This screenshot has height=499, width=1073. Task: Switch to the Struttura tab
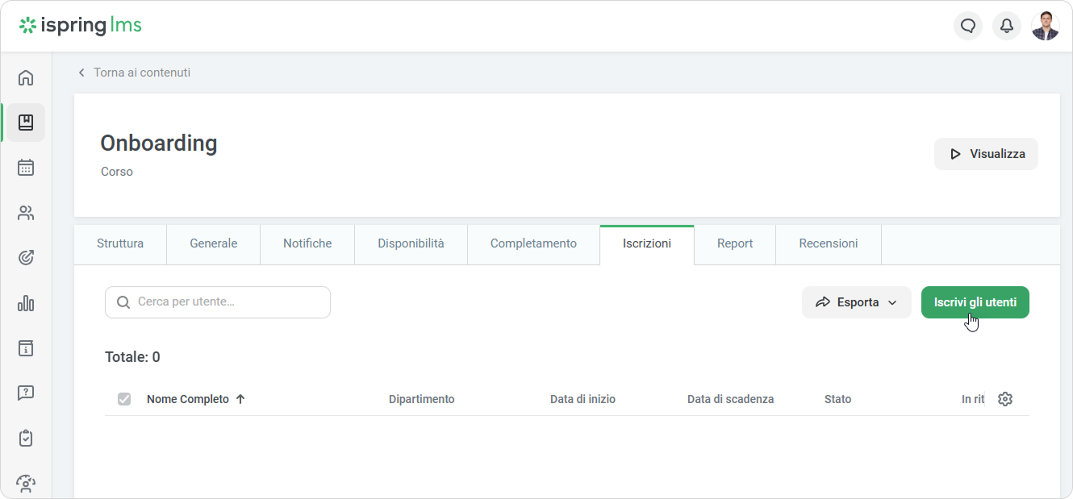click(120, 243)
